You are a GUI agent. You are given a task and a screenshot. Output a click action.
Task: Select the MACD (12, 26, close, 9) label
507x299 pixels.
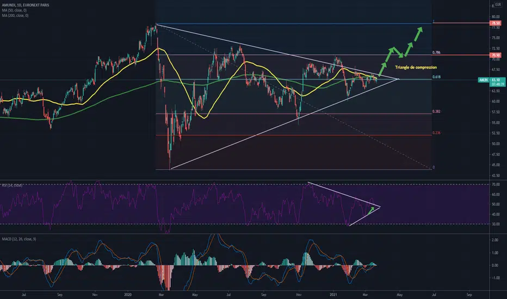pos(19,239)
